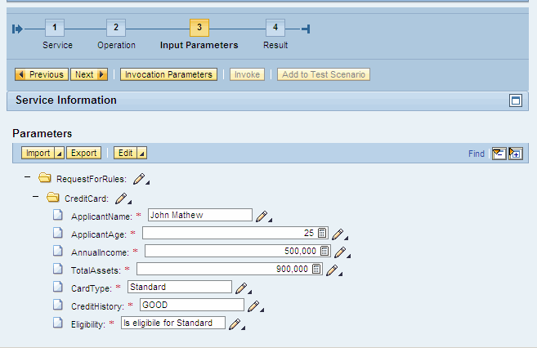This screenshot has height=348, width=537.
Task: Click the pencil icon next to CreditCard node
Action: (122, 198)
